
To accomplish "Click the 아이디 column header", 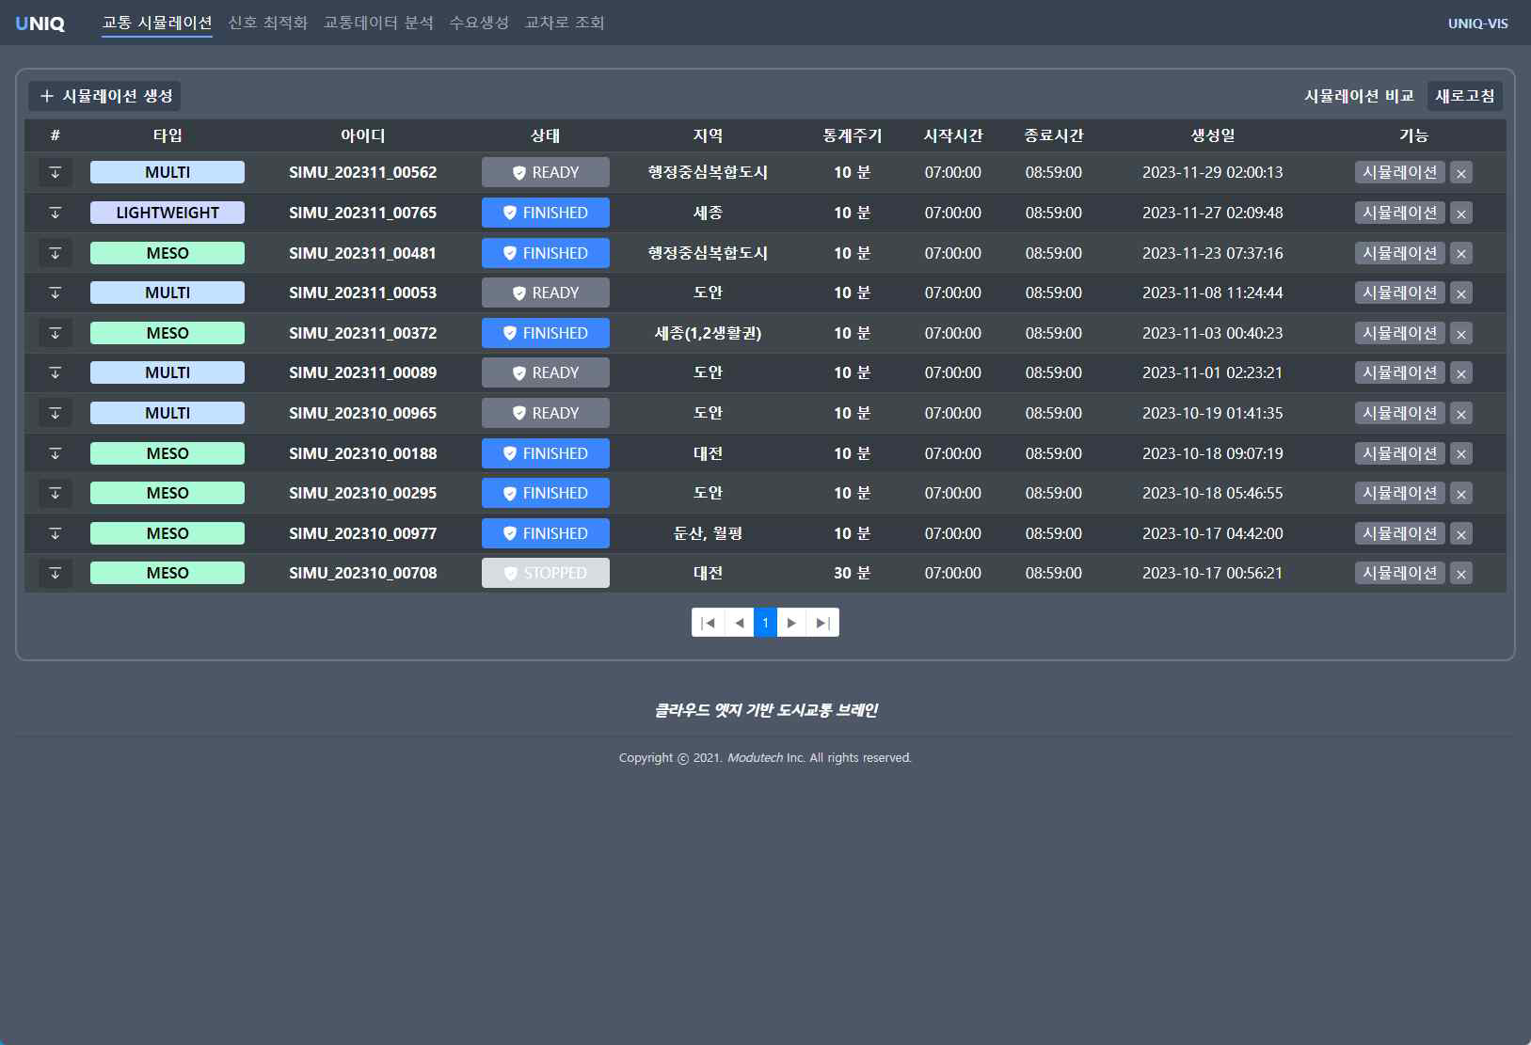I will (363, 135).
